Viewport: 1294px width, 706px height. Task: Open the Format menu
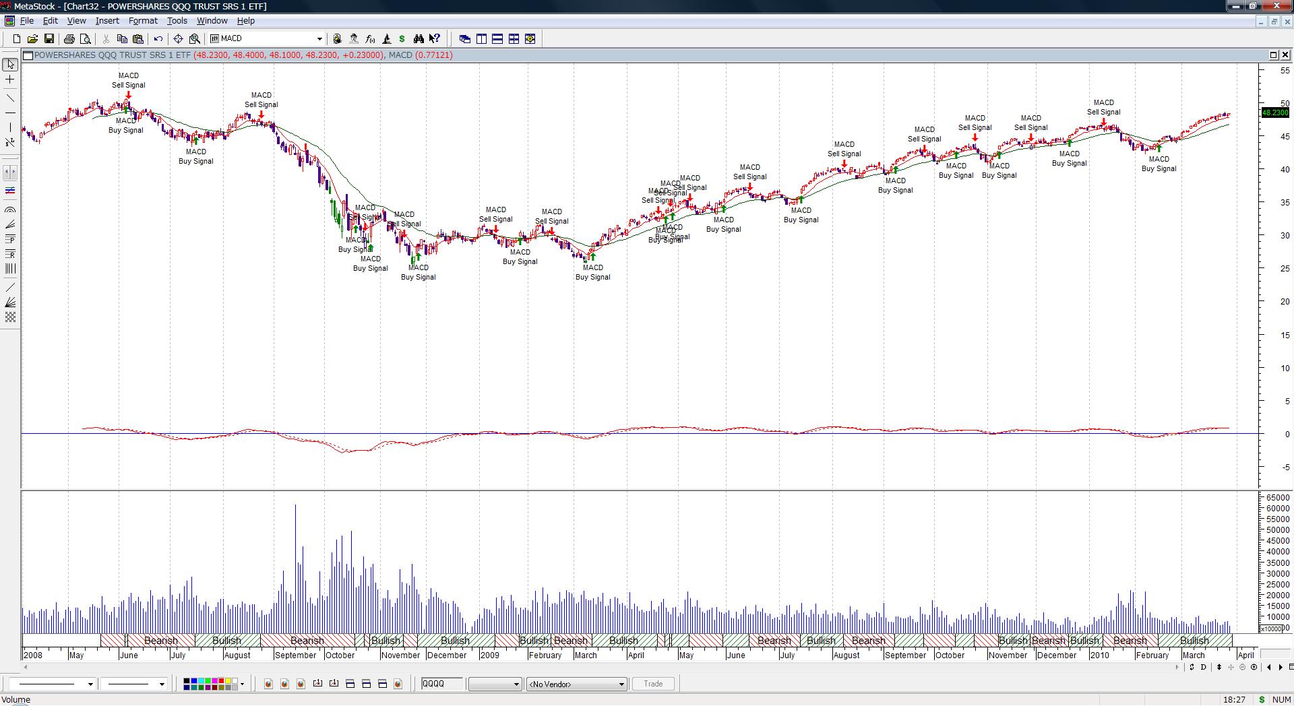(143, 21)
